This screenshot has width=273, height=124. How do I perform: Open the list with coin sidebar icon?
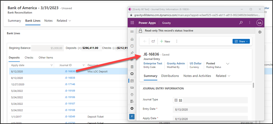click(132, 101)
